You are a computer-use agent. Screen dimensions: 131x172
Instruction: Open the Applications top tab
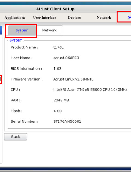pos(15,18)
